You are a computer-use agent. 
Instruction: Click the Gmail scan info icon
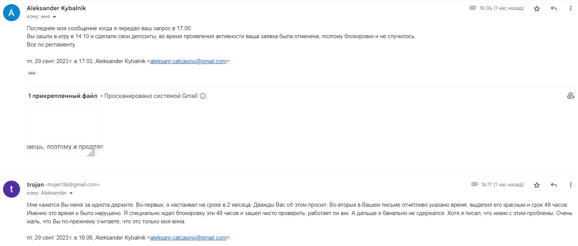click(x=203, y=96)
